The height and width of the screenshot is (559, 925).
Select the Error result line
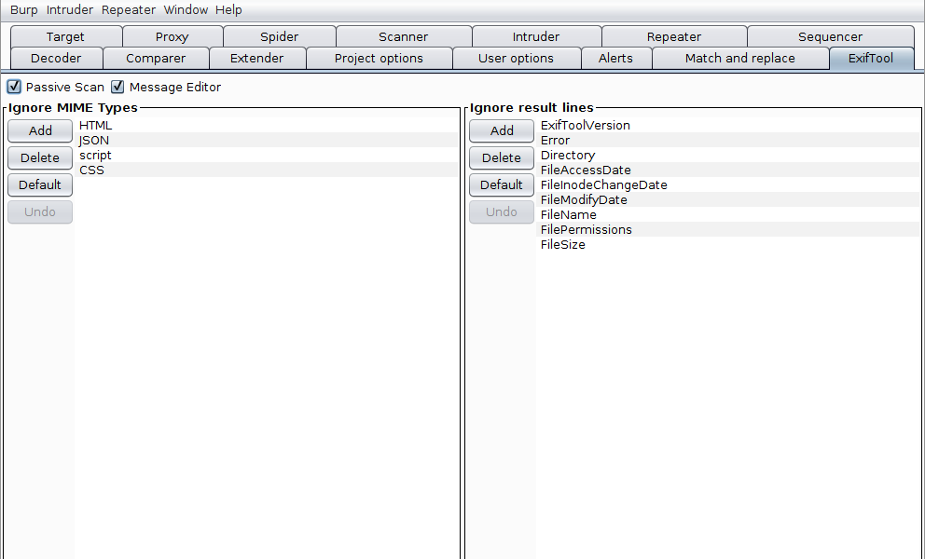coord(728,141)
